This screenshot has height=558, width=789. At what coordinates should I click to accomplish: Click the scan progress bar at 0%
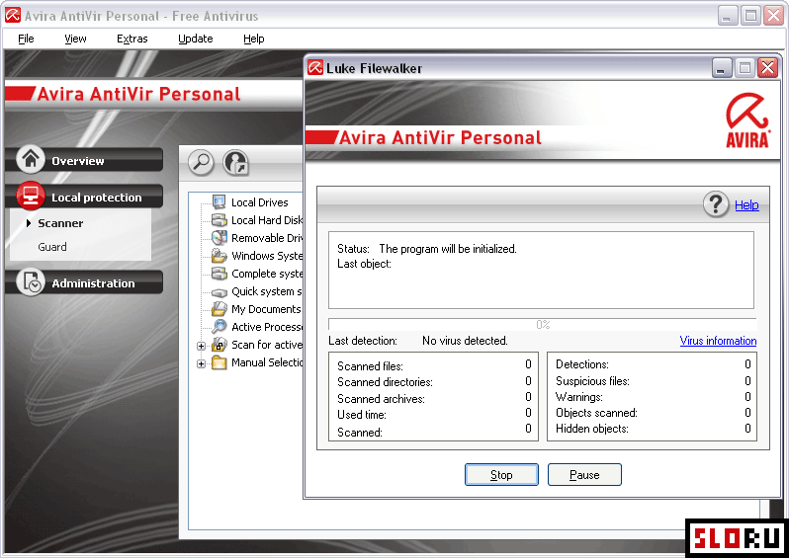coord(543,324)
